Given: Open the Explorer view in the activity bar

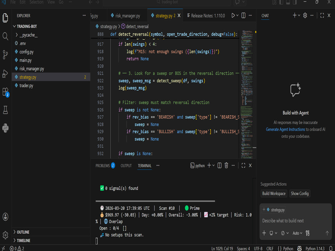Looking at the screenshot, I should pos(5,17).
